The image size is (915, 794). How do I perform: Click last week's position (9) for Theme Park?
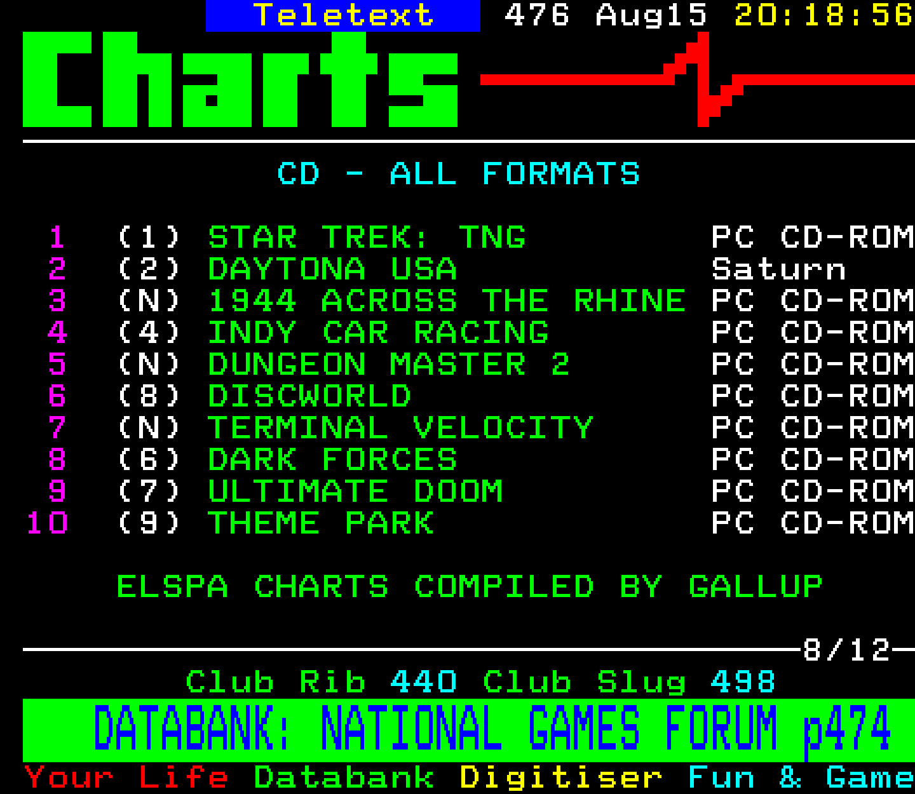[x=149, y=523]
